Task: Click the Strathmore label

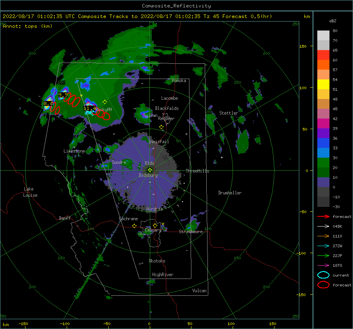Action: click(x=191, y=232)
